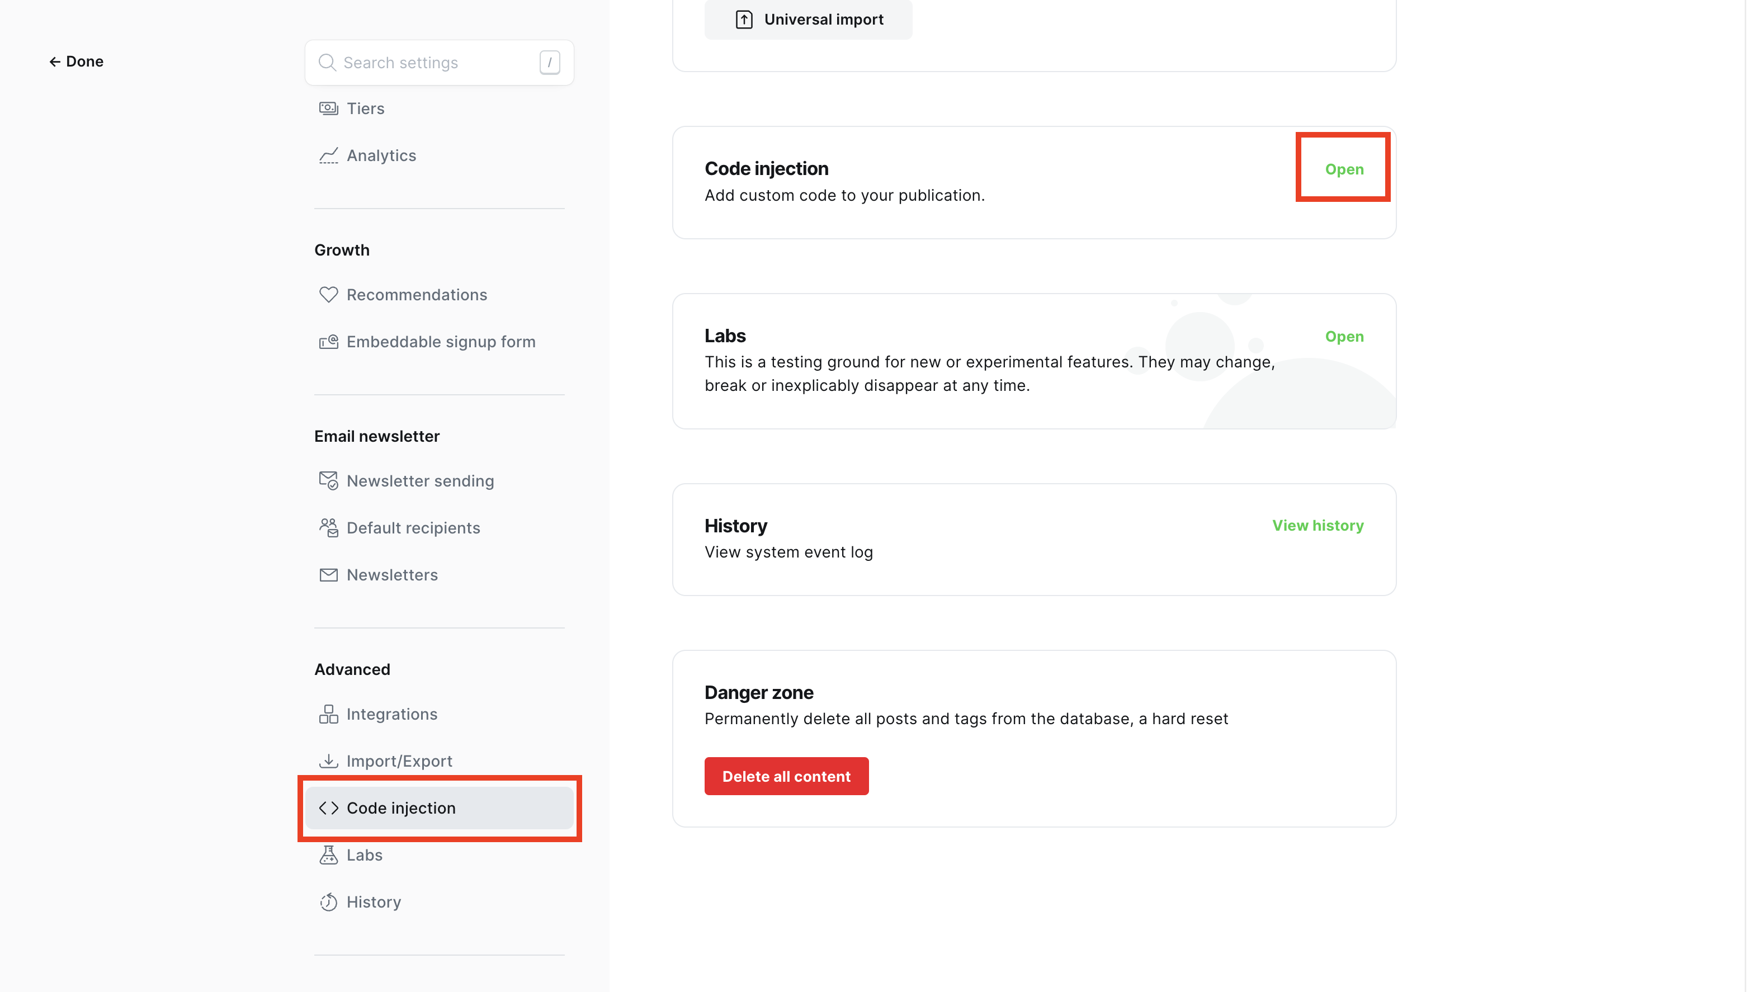
Task: Click the Embeddable signup form icon
Action: (x=328, y=341)
